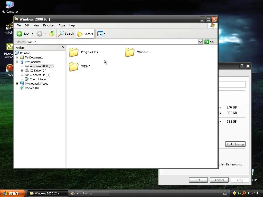Click OK in the properties dialog
The image size is (263, 197).
[x=198, y=180]
